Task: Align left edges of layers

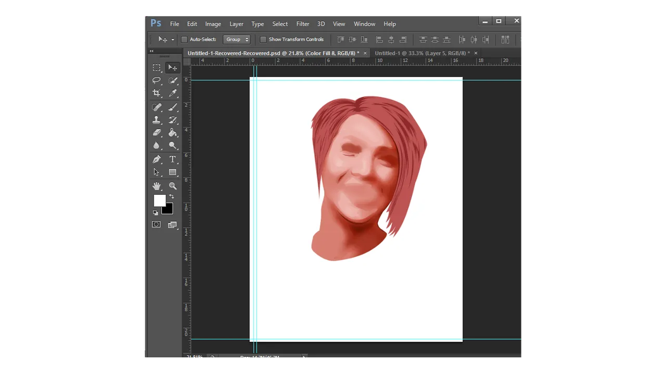Action: click(379, 39)
